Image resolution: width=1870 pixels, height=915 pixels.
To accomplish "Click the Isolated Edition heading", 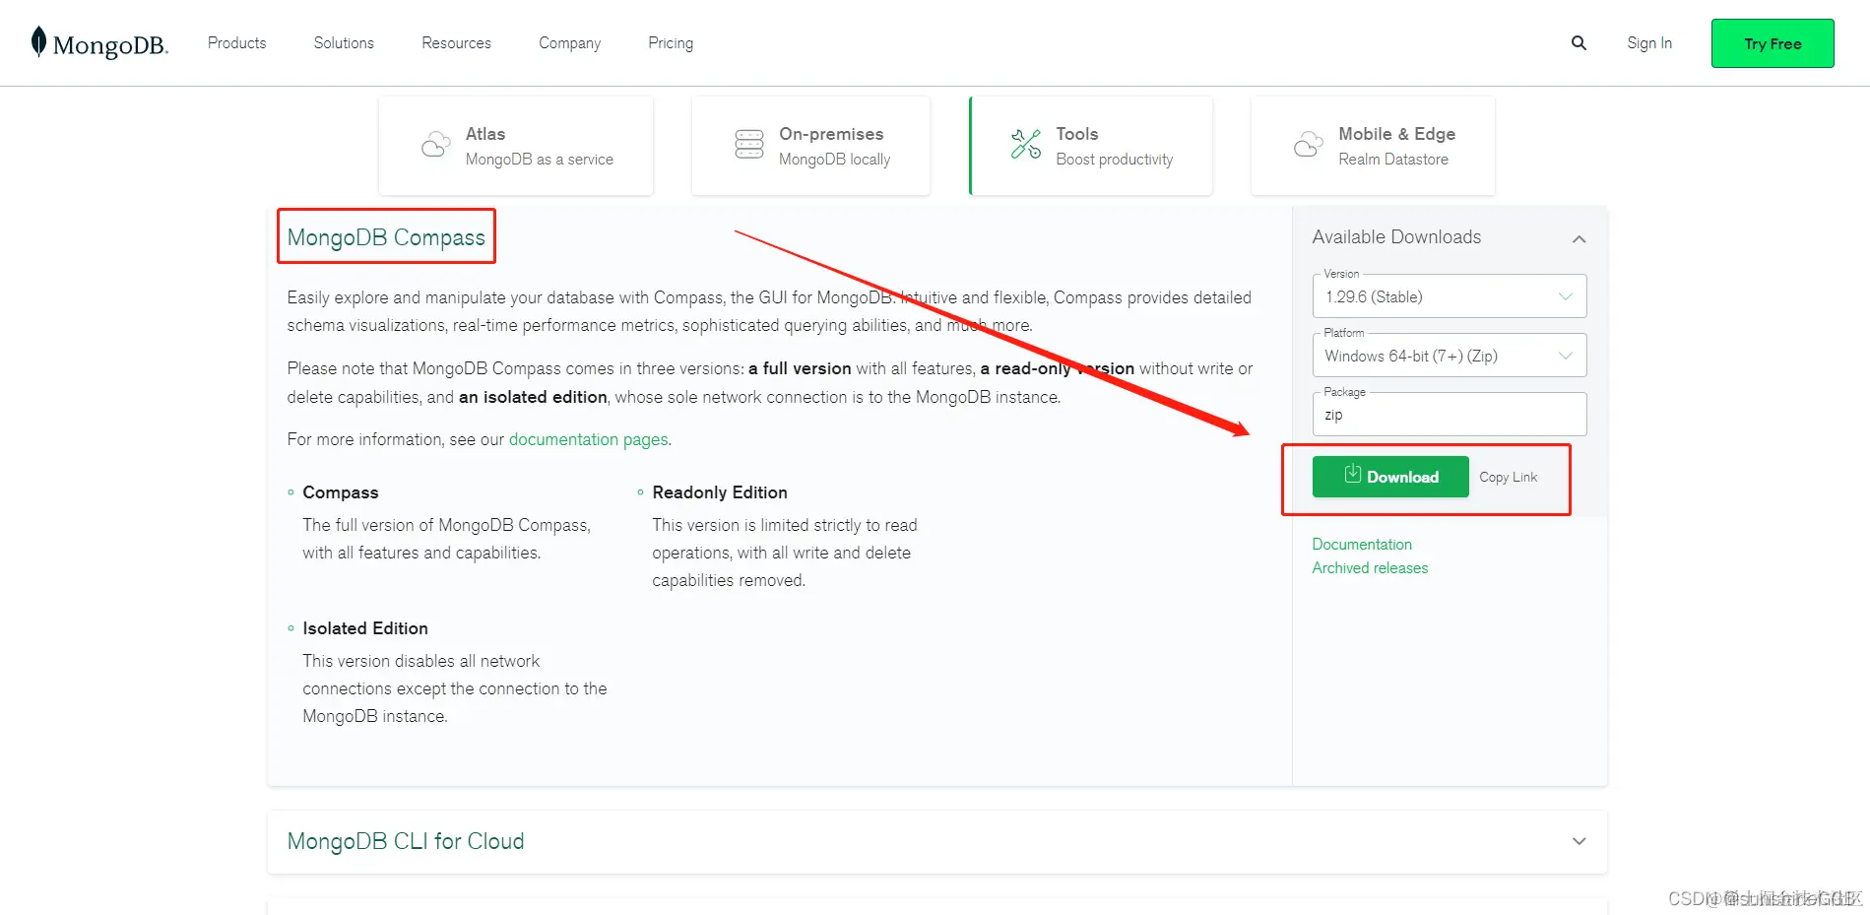I will pyautogui.click(x=365, y=628).
